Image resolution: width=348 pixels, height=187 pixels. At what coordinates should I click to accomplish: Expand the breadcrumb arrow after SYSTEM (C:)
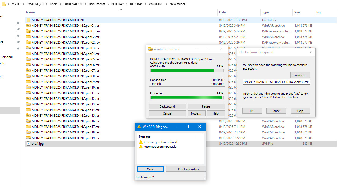(x=47, y=4)
